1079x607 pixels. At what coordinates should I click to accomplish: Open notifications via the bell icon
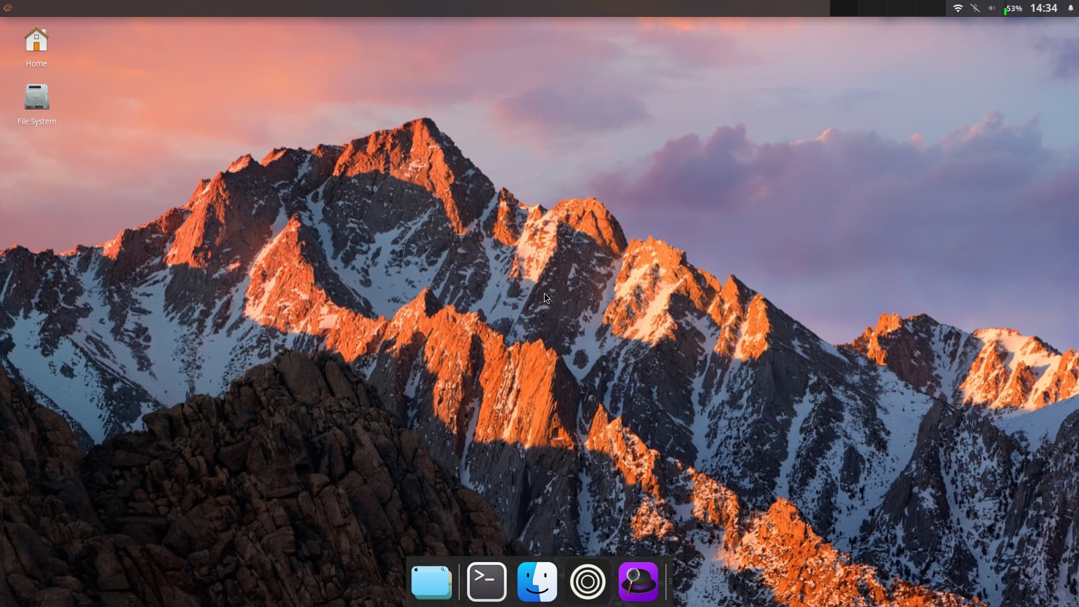pos(1070,8)
